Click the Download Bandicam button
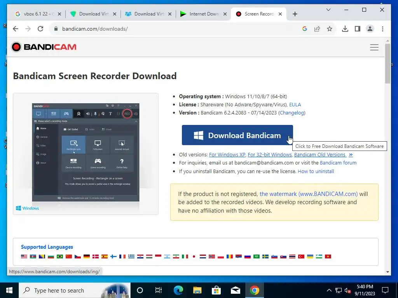The width and height of the screenshot is (398, 298). pyautogui.click(x=237, y=135)
